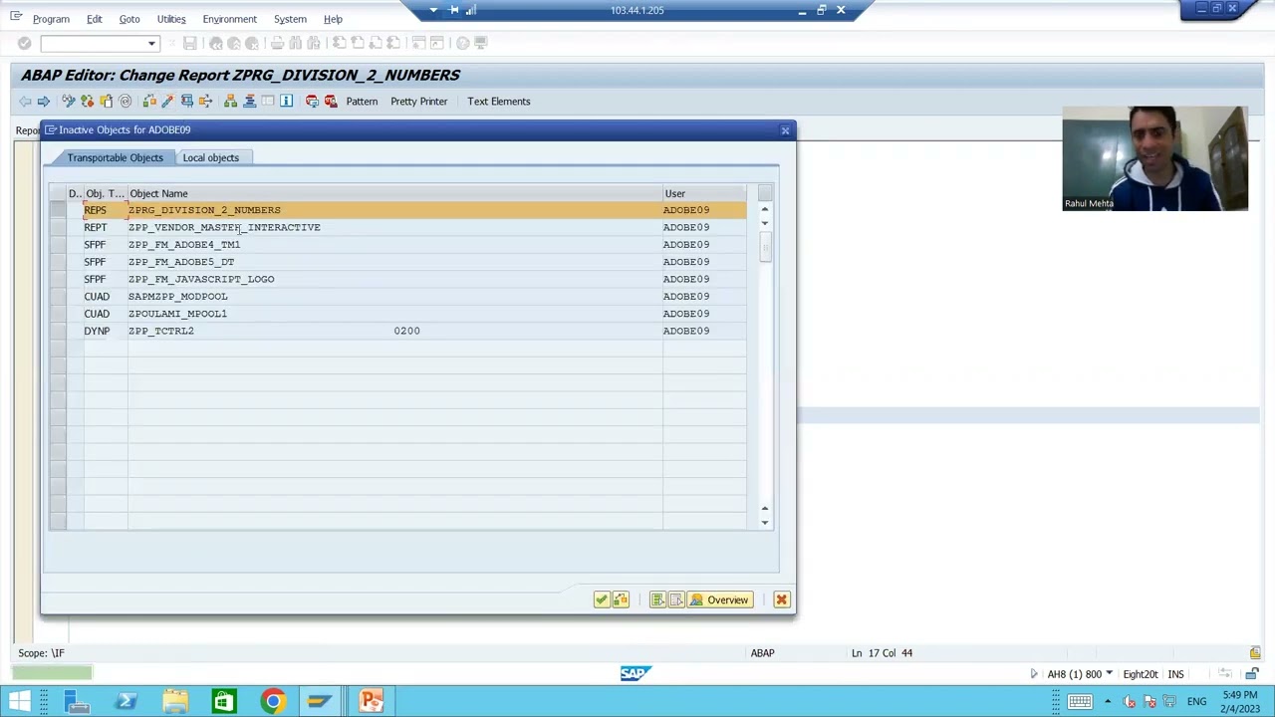Close the Inactive Objects dialog
This screenshot has height=717, width=1275.
tap(785, 130)
